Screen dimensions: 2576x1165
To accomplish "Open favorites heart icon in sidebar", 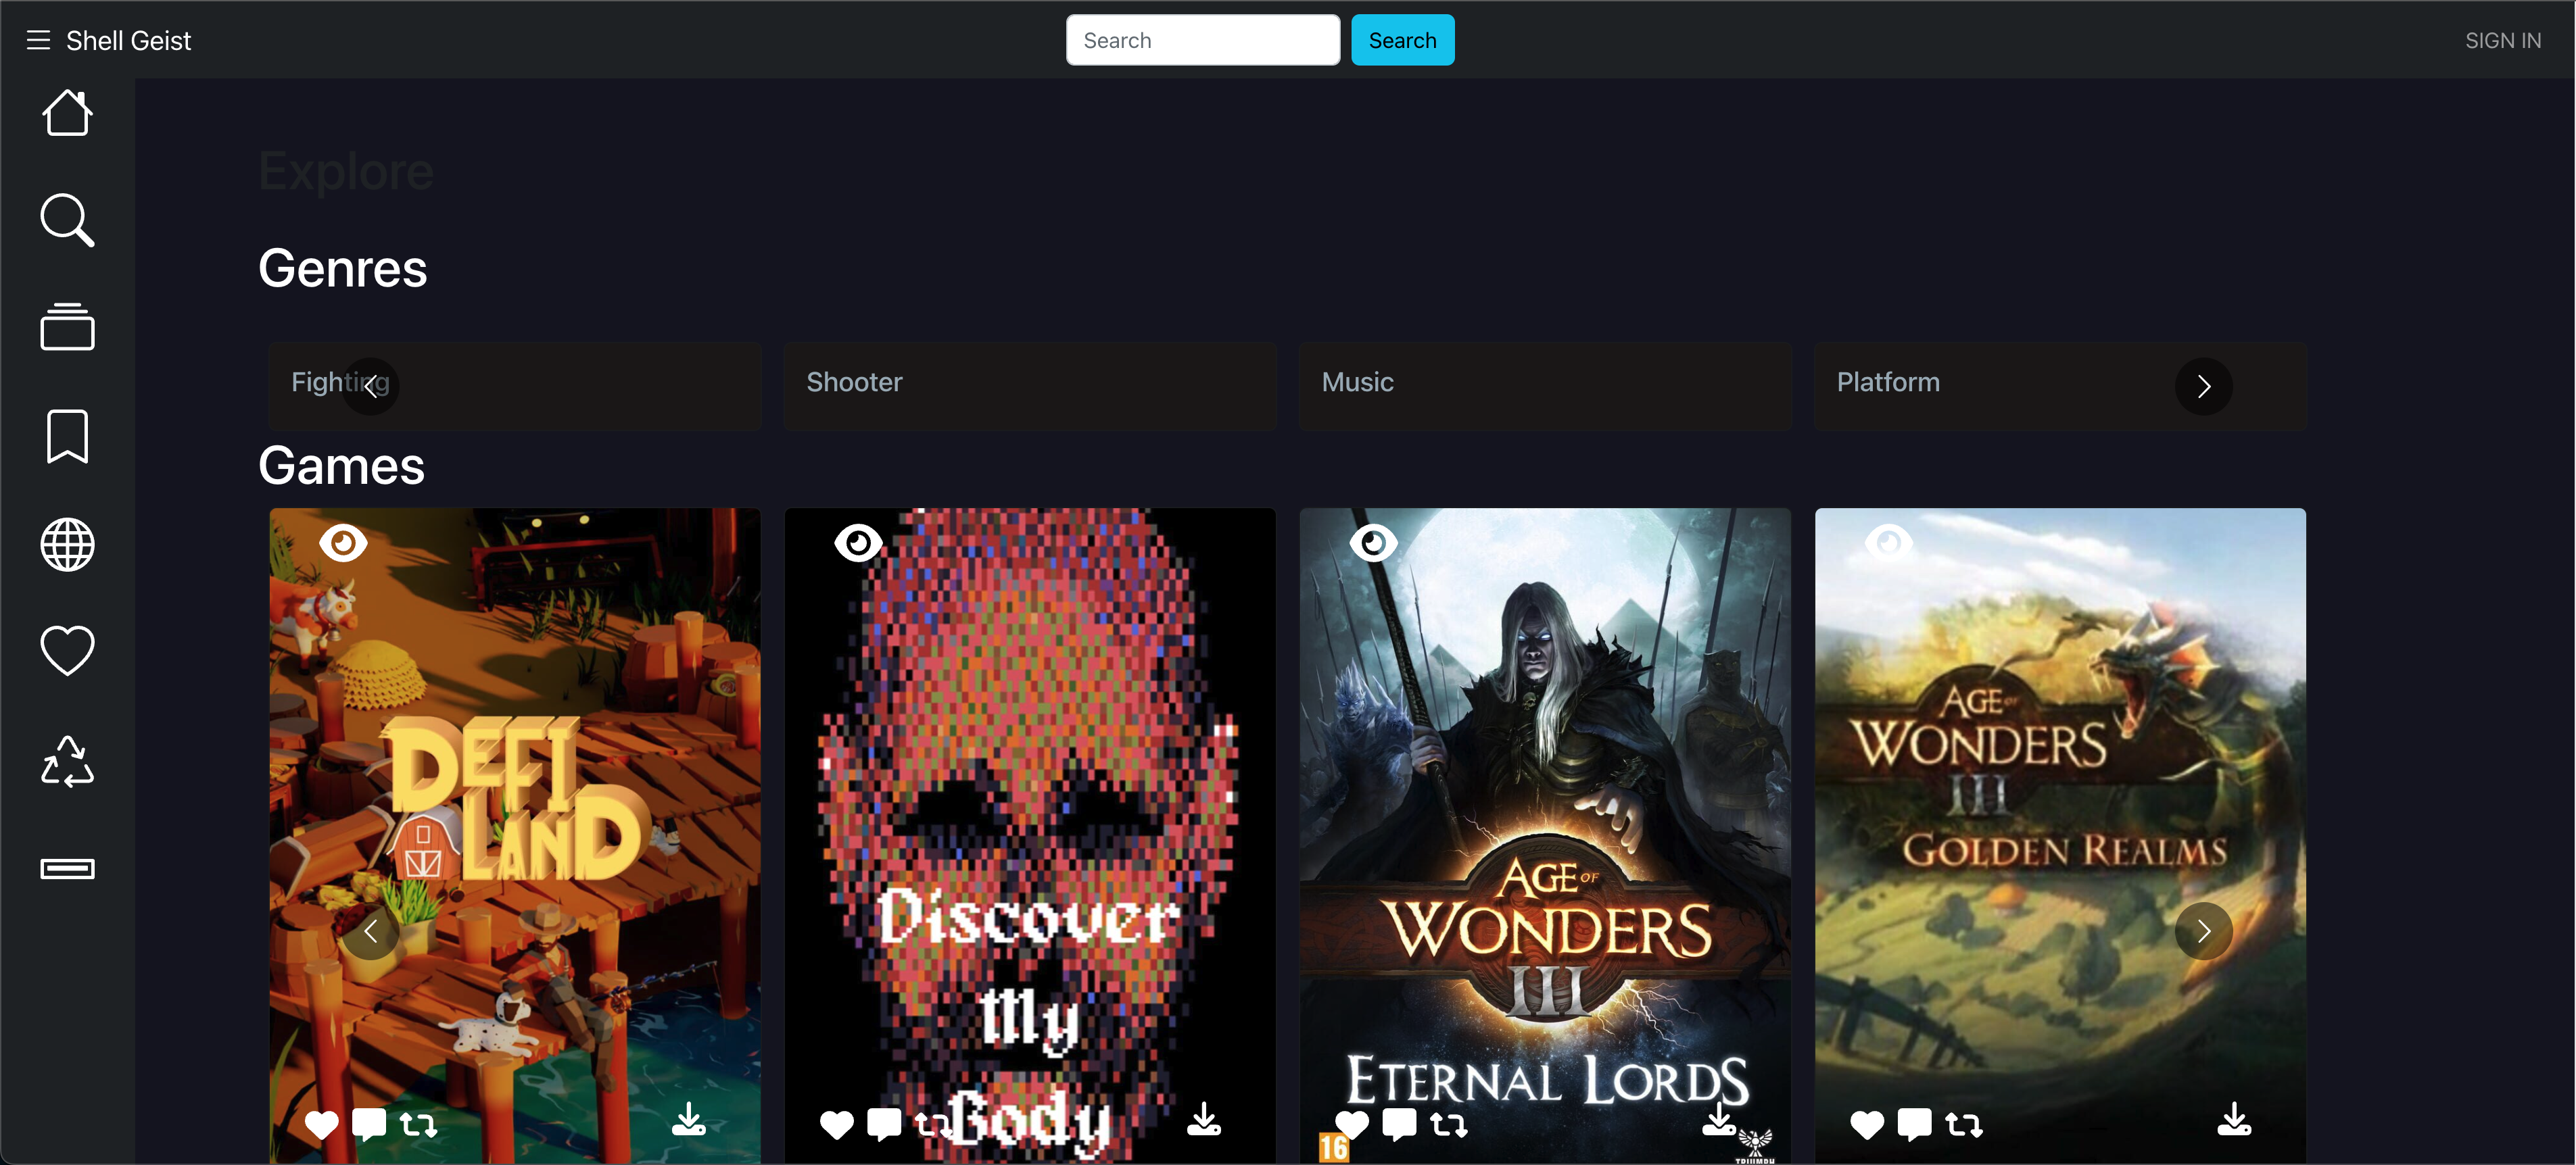I will 67,651.
